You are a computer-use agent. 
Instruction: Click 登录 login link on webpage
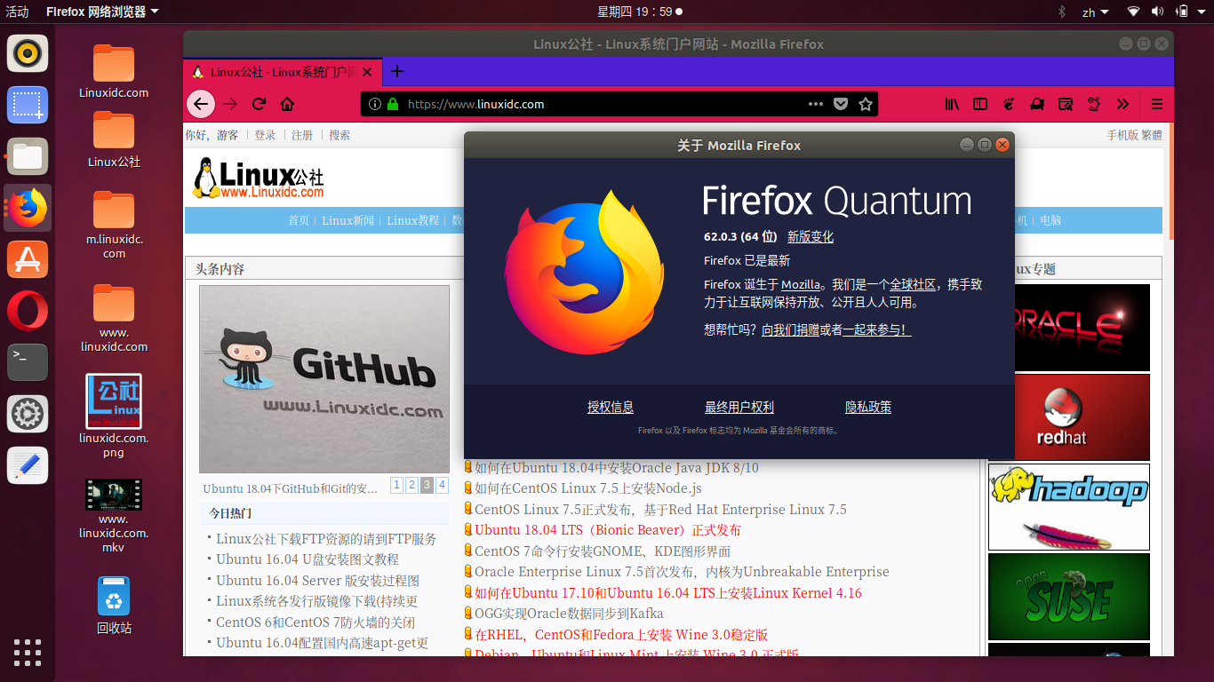click(265, 136)
